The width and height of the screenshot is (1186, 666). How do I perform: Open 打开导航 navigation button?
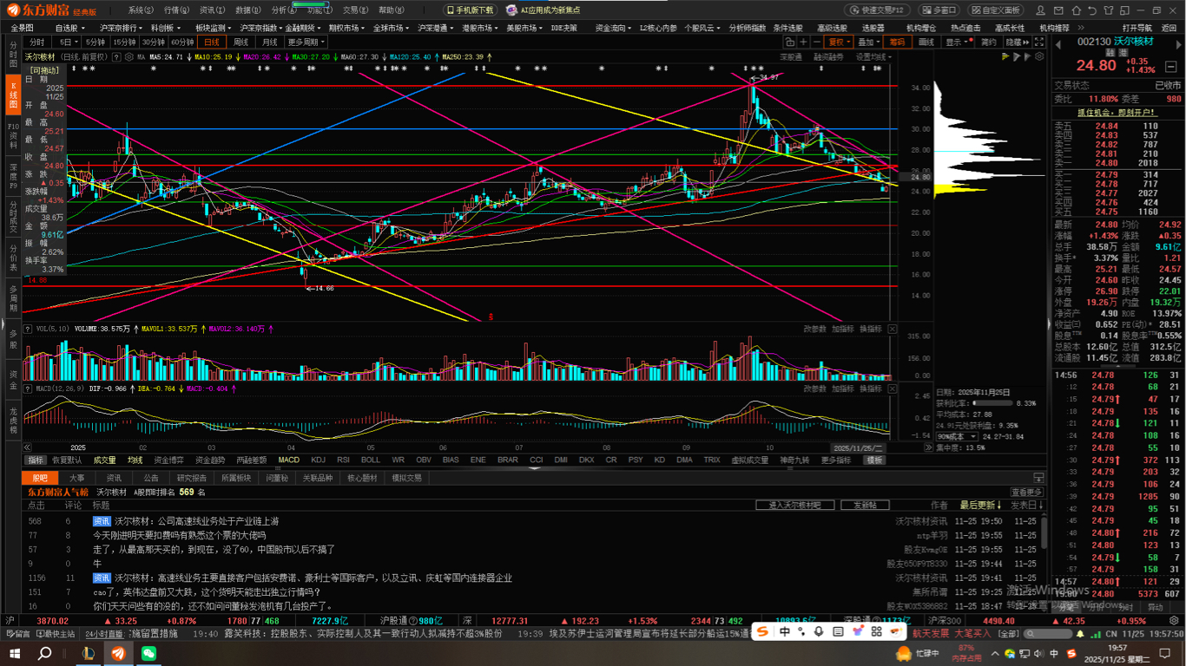[1137, 28]
